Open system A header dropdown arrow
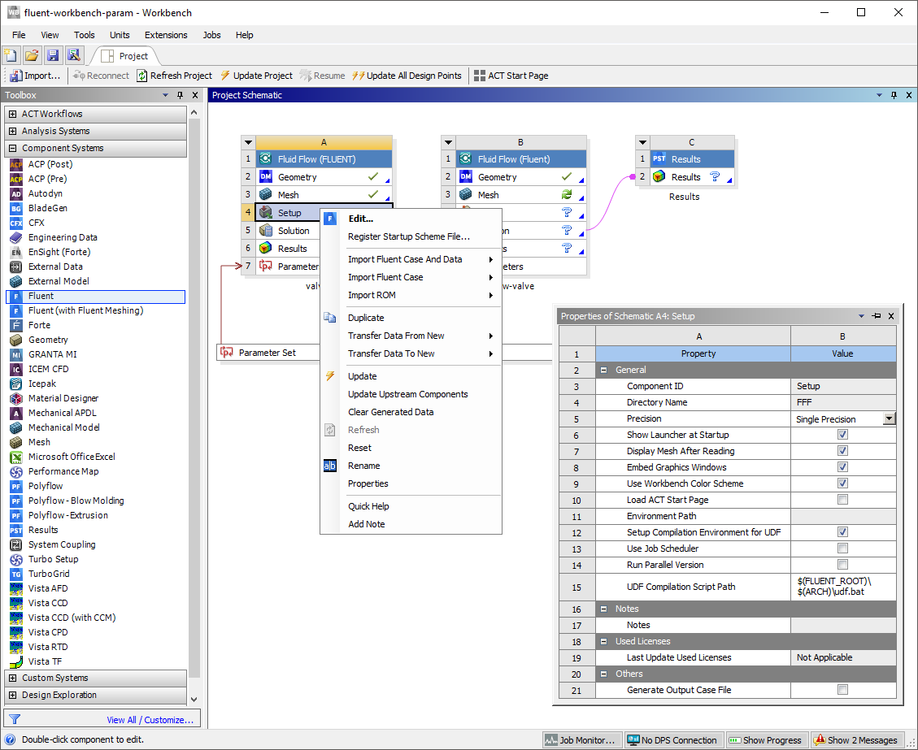Screen dimensions: 918x750 (x=248, y=142)
